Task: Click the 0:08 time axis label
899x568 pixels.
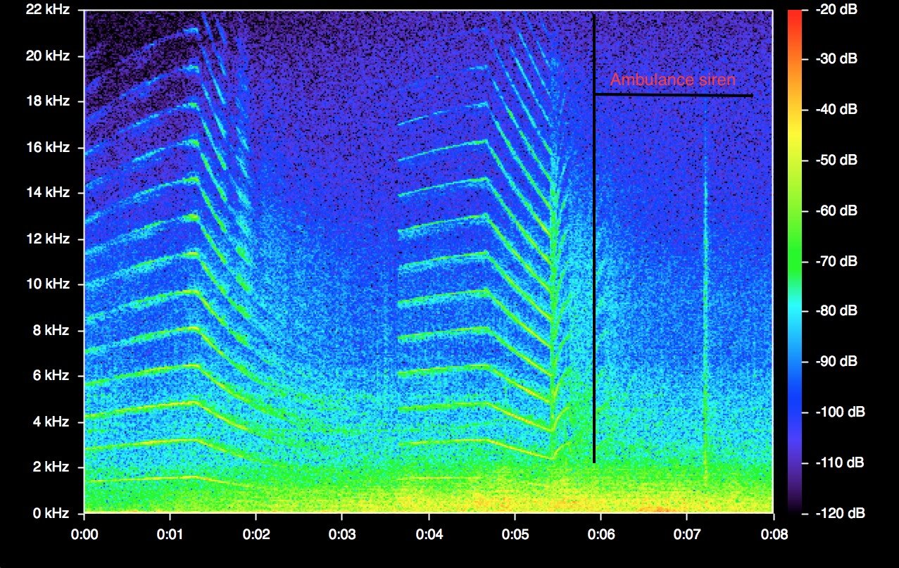Action: 773,535
